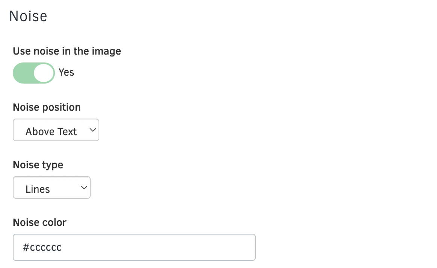437x268 pixels.
Task: Click the Noise position label
Action: [x=47, y=107]
